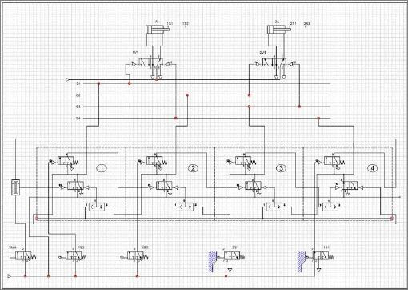This screenshot has width=408, height=290.
Task: Click the Start label above the push-button valve
Action: (12, 248)
